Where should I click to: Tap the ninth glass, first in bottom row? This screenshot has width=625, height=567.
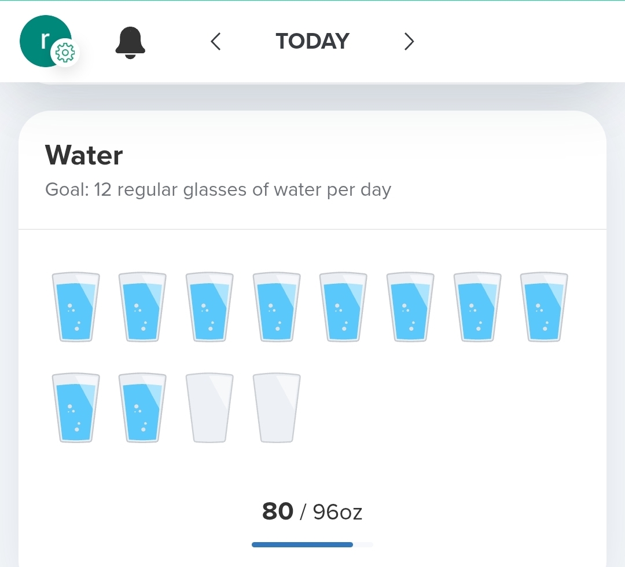click(x=76, y=408)
